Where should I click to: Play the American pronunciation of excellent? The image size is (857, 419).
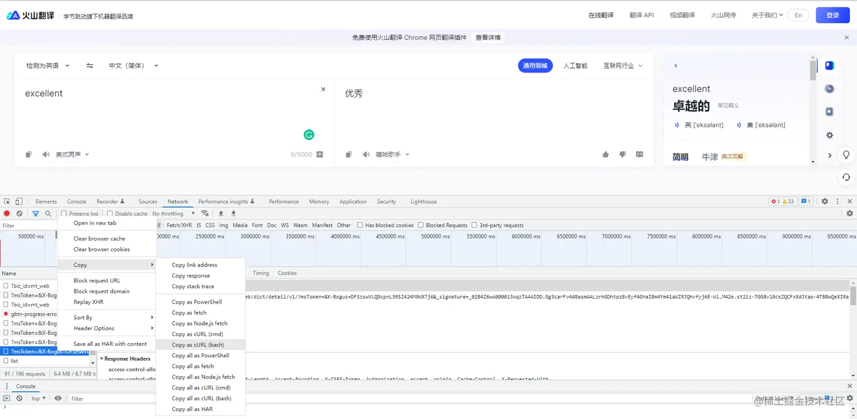click(739, 125)
